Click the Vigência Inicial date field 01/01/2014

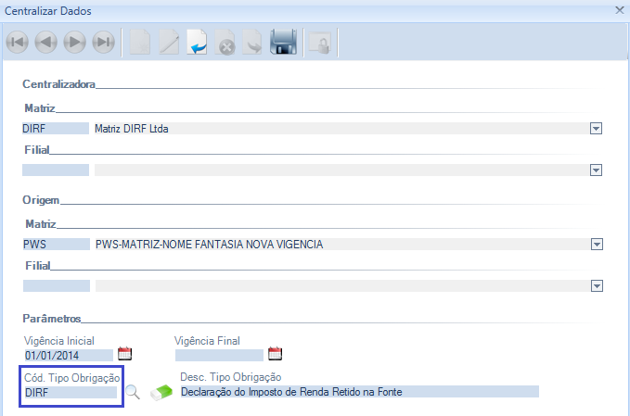pos(69,355)
